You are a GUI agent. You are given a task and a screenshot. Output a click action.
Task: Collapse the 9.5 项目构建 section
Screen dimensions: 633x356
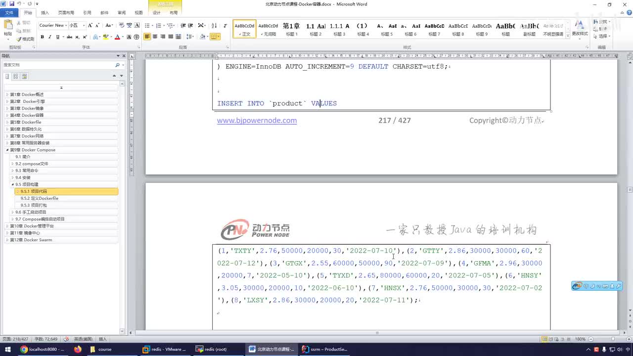(12, 184)
